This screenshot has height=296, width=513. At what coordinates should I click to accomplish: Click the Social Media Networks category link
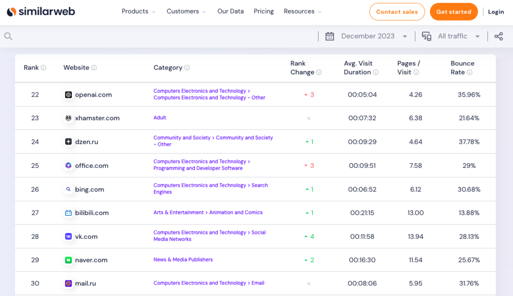[209, 236]
